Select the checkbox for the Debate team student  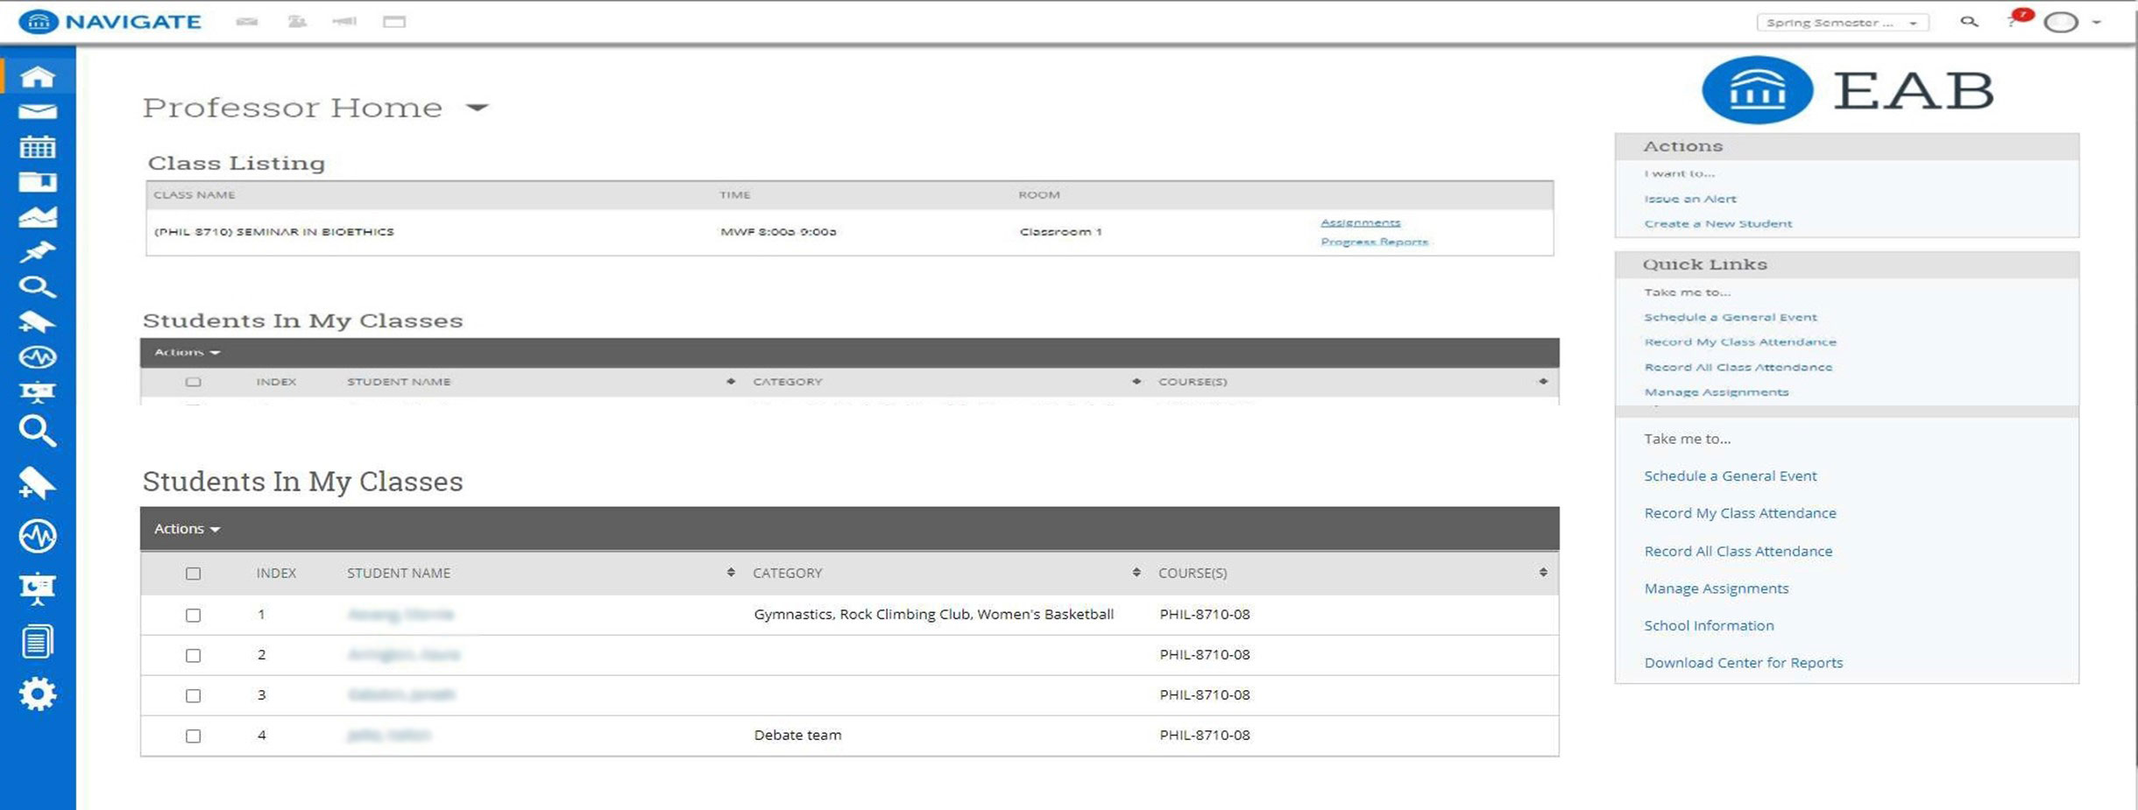194,736
